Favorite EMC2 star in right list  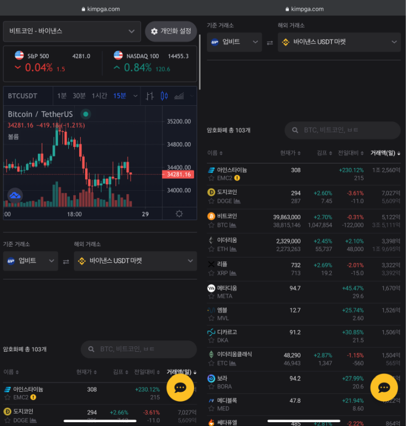[x=211, y=178]
